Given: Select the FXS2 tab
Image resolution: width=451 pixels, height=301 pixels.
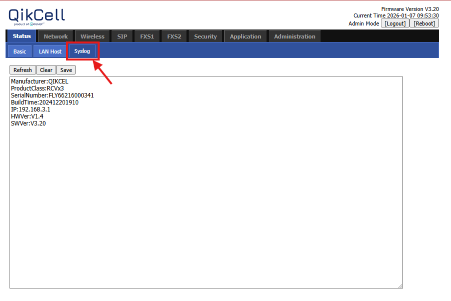Looking at the screenshot, I should [x=174, y=36].
